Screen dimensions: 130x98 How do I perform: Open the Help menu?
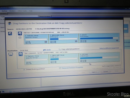click(x=31, y=11)
